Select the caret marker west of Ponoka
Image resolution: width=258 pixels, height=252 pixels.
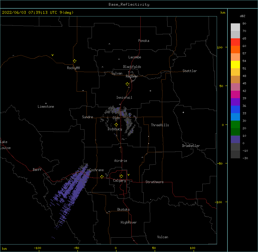click(x=109, y=44)
